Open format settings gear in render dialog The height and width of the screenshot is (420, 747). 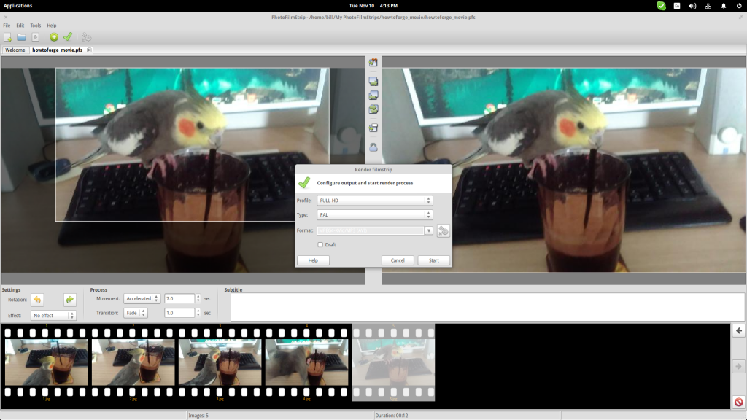[443, 231]
